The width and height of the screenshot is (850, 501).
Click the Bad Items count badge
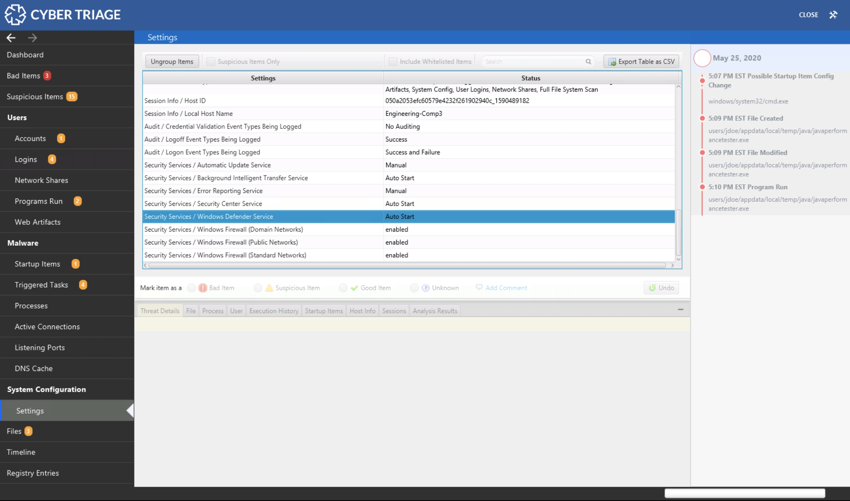pos(47,75)
